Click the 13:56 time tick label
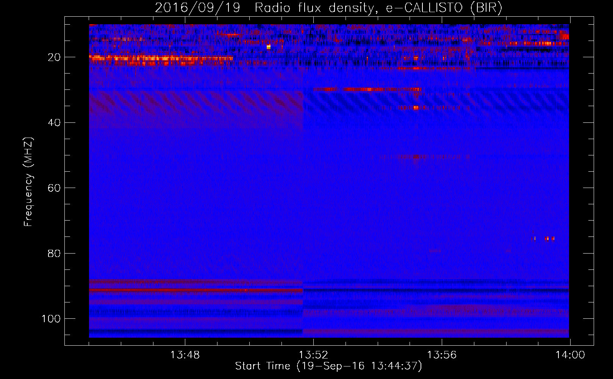Viewport: 613px width, 379px height. tap(442, 355)
